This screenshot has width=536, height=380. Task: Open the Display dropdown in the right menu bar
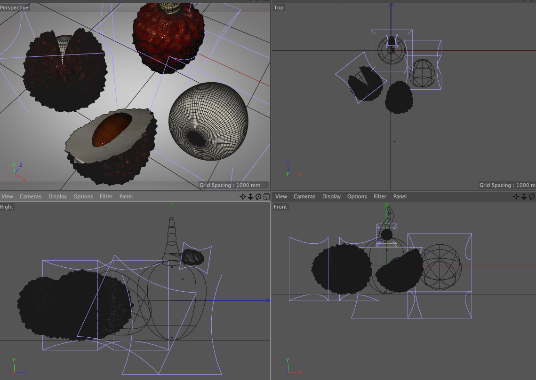pyautogui.click(x=331, y=196)
